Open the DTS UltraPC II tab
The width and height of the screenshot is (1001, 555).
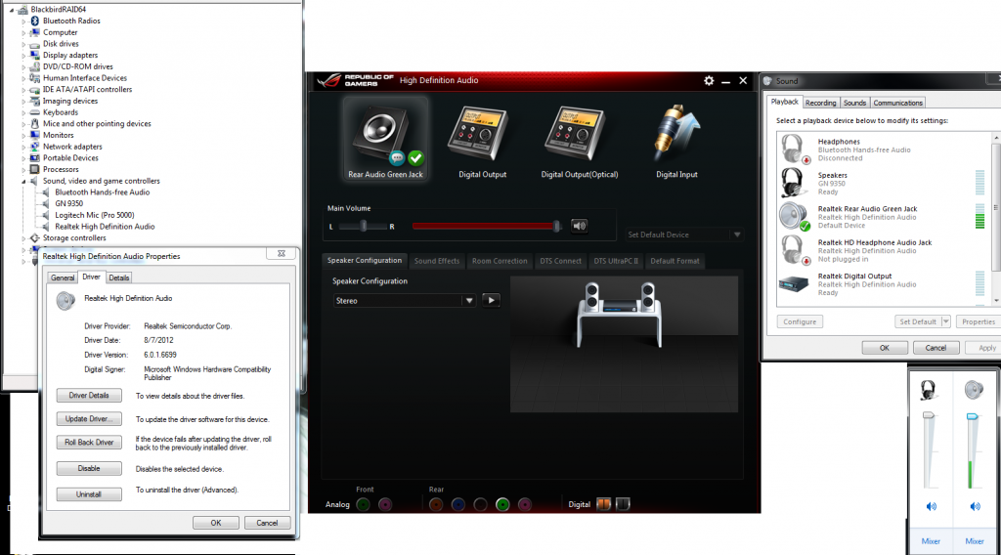[x=616, y=261]
